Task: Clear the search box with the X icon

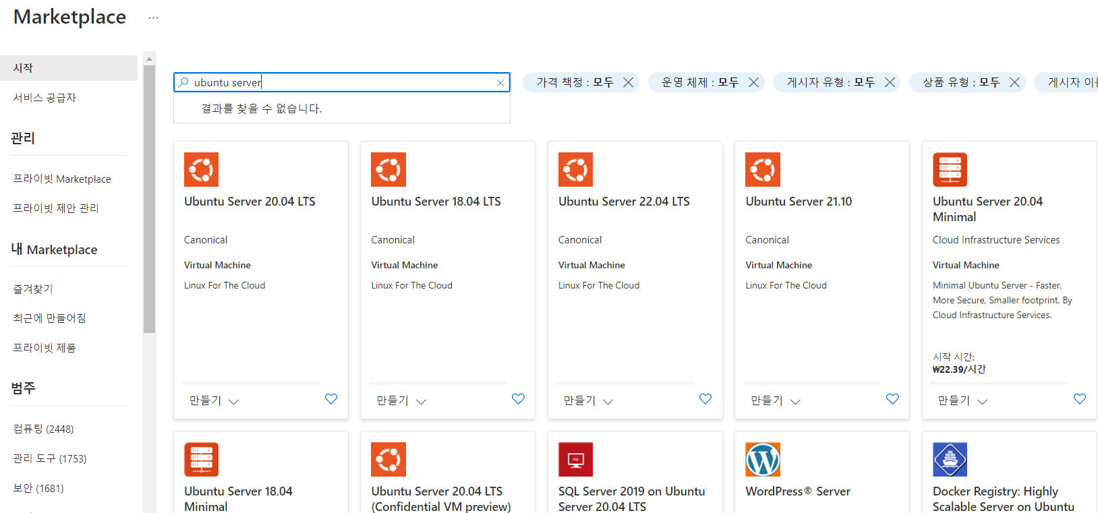Action: 500,83
